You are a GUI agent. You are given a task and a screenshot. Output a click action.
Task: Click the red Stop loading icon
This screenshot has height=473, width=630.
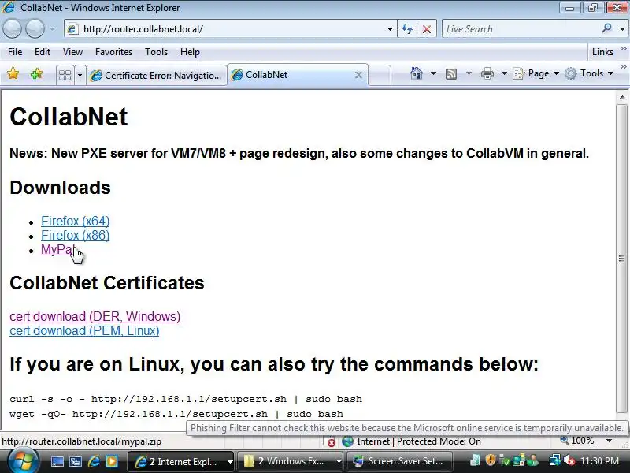tap(427, 29)
